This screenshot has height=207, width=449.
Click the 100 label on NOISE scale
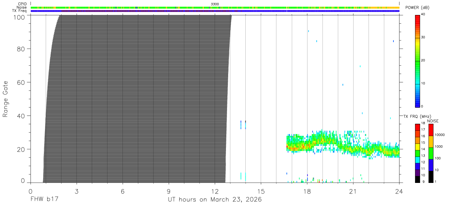click(438, 158)
